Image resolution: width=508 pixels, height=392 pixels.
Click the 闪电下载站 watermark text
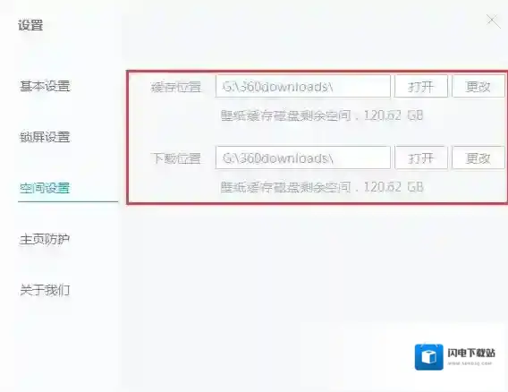pyautogui.click(x=471, y=353)
